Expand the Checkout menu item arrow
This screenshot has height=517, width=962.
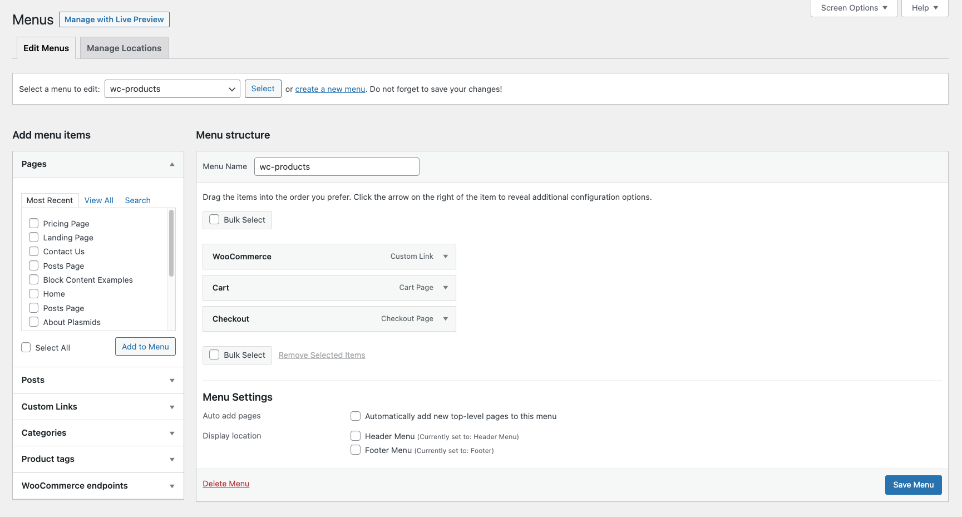(445, 319)
